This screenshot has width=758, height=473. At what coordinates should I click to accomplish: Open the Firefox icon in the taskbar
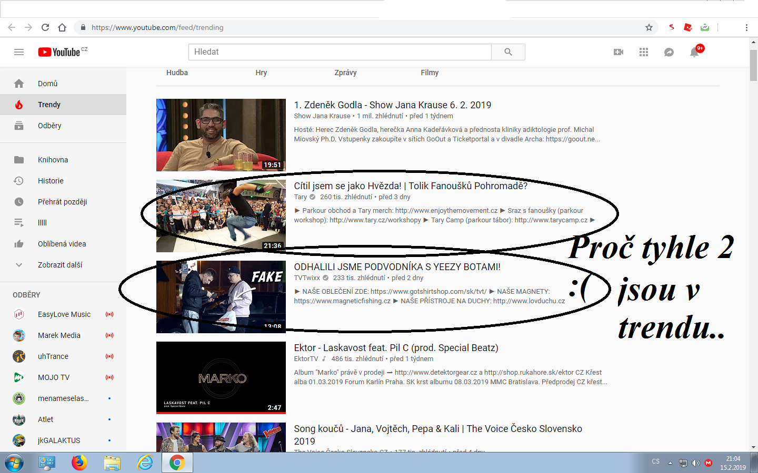[x=79, y=463]
